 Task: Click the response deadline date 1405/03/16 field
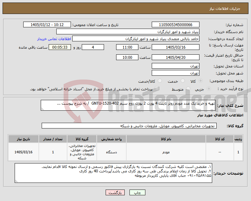pyautogui.click(x=175, y=47)
